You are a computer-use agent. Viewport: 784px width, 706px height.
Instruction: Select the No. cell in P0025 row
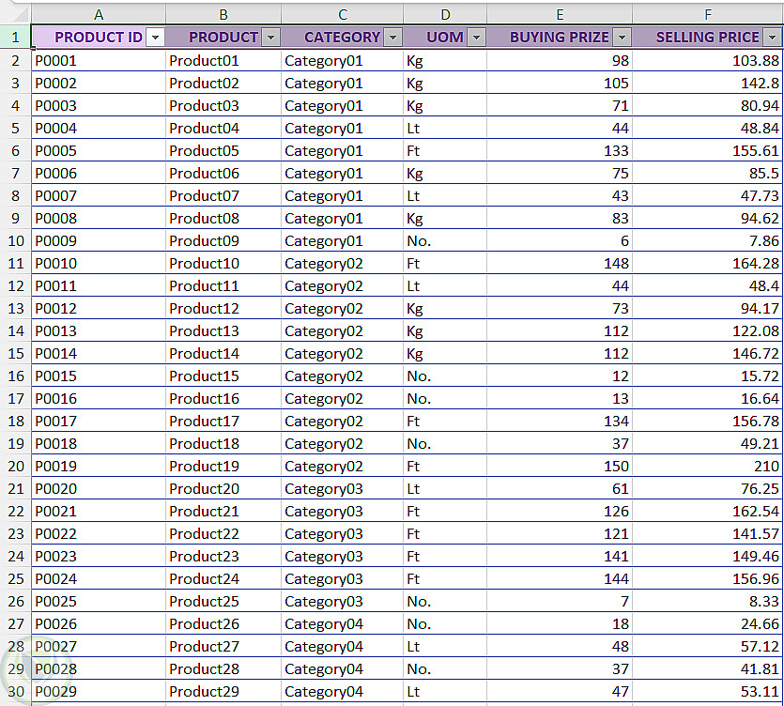pyautogui.click(x=445, y=602)
